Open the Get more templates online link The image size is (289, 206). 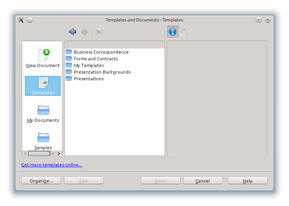coord(52,165)
